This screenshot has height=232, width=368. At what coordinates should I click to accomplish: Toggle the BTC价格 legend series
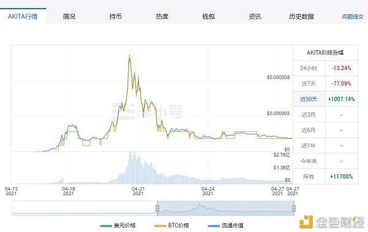point(172,225)
